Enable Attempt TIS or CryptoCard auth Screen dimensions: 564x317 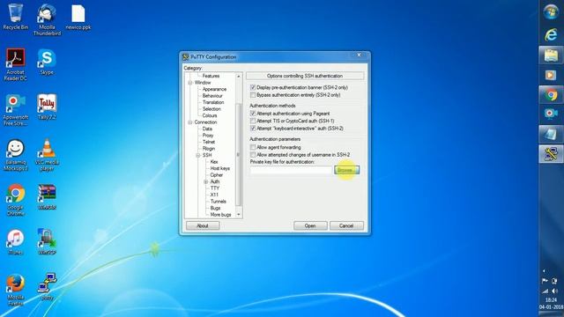[253, 121]
